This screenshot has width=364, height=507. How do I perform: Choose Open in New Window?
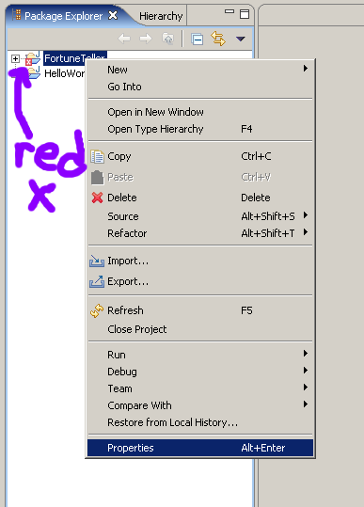click(x=200, y=112)
